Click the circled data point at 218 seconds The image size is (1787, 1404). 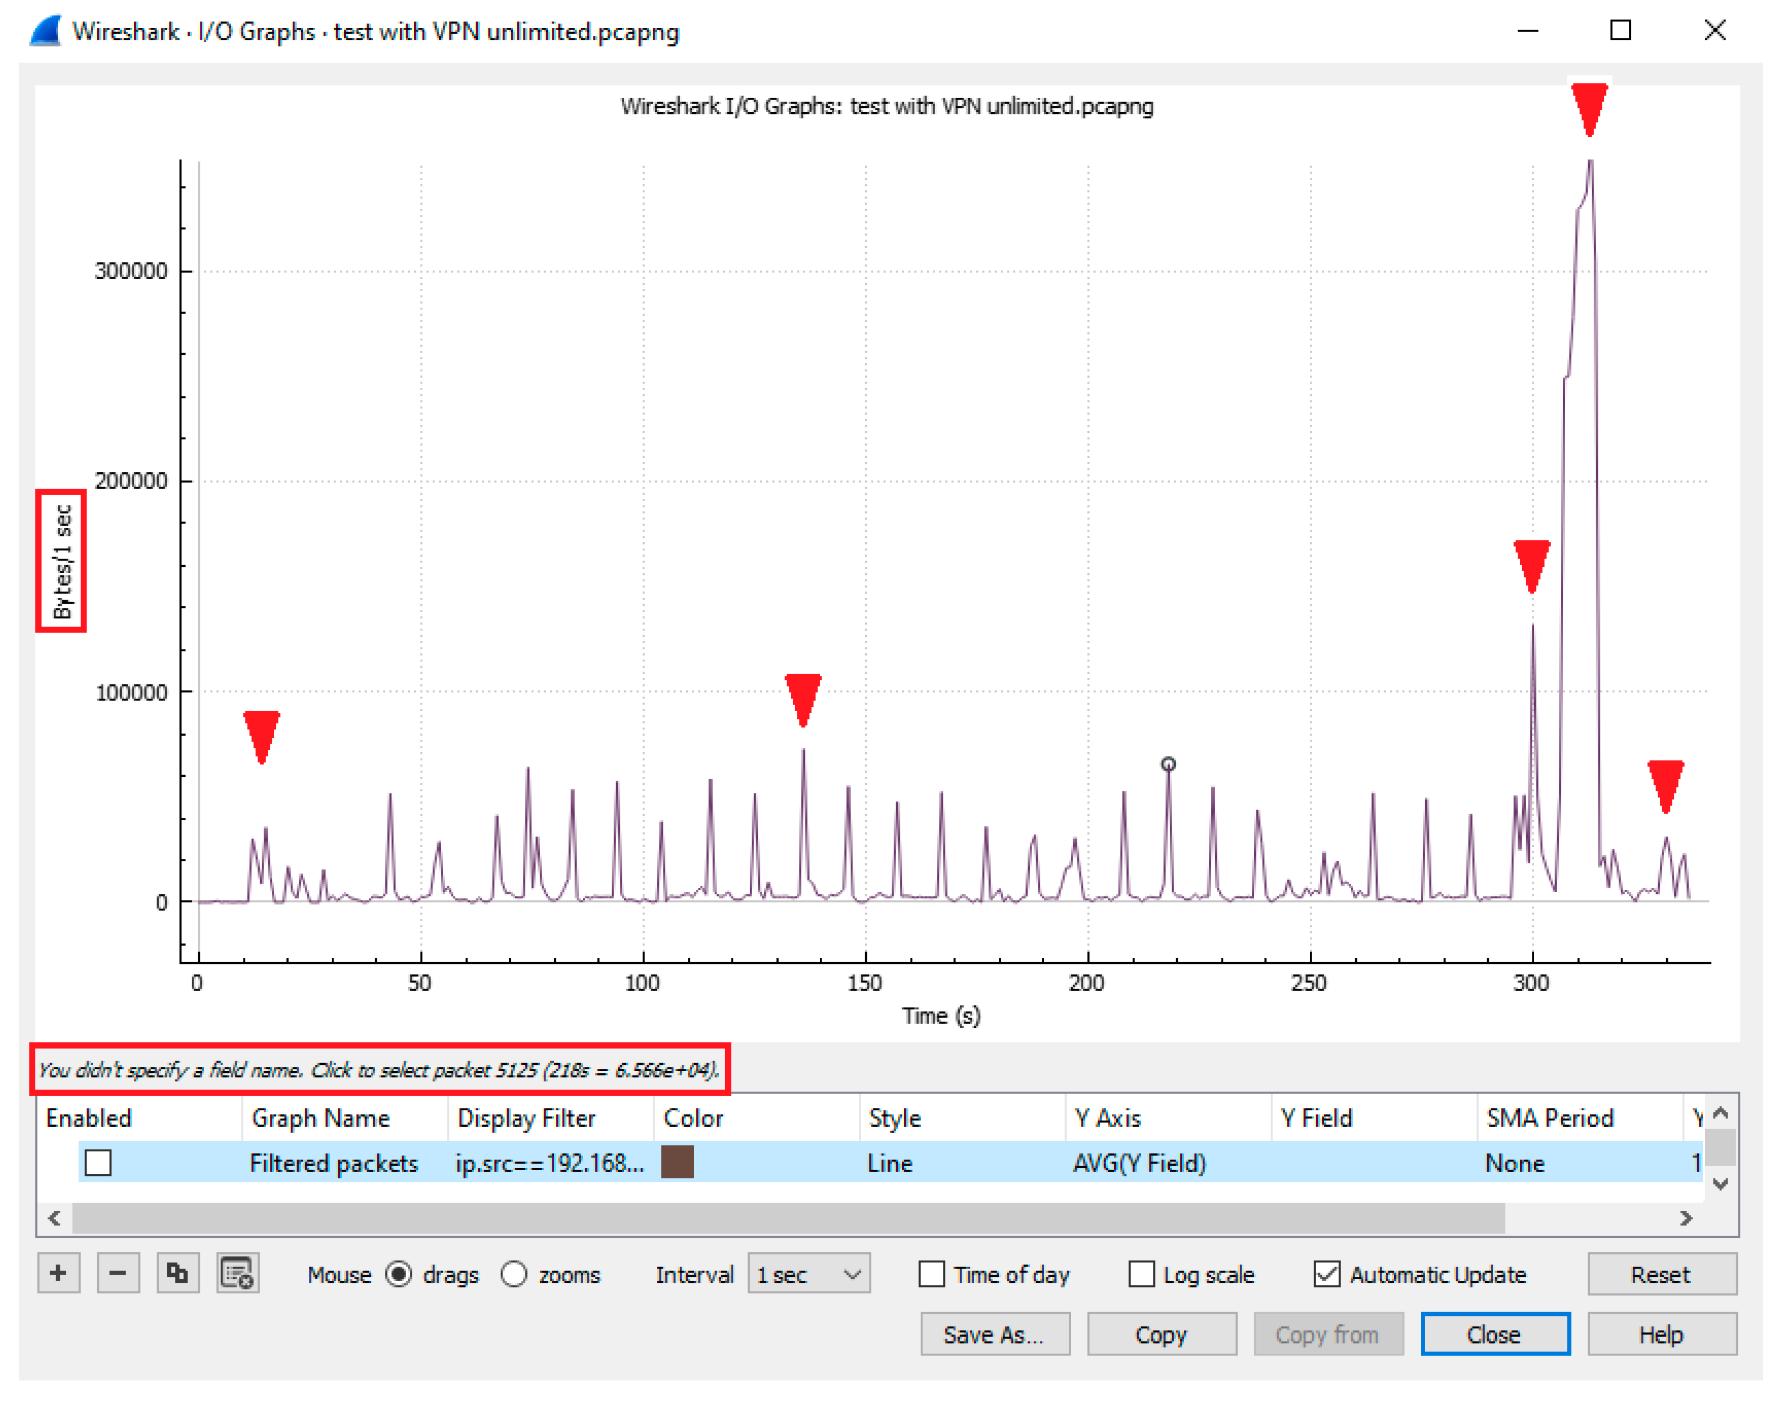tap(1169, 765)
